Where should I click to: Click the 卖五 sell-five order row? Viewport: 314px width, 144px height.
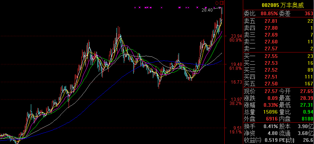click(x=278, y=21)
